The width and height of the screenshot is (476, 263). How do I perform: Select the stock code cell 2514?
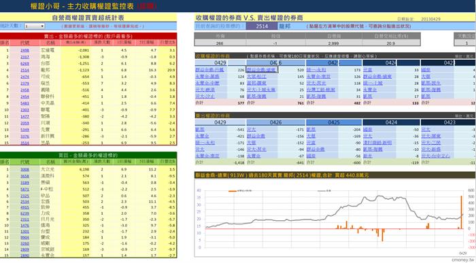coord(262,26)
